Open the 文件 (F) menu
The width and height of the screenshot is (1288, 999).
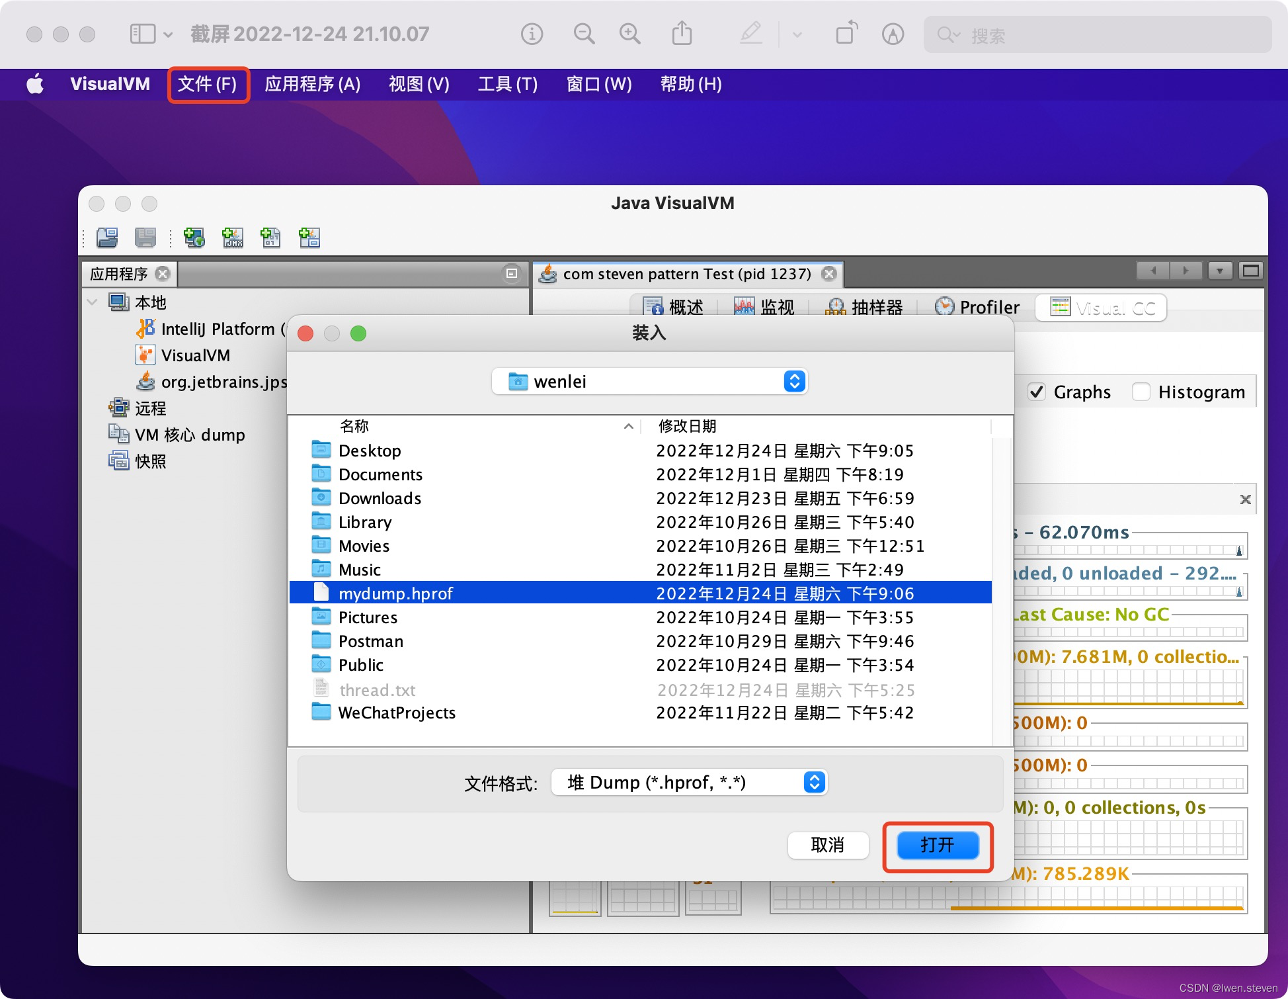208,84
